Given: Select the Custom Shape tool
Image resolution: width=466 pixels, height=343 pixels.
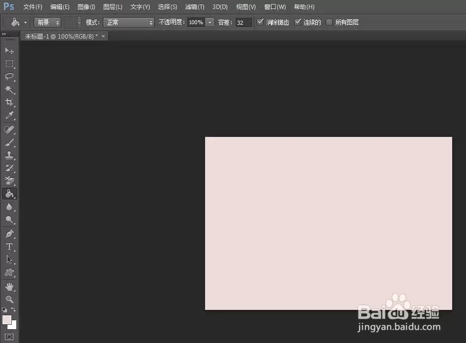Looking at the screenshot, I should [9, 272].
